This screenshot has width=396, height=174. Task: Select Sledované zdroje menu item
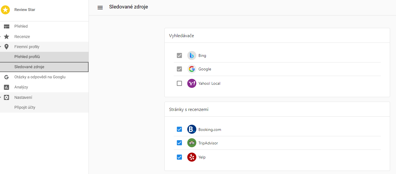point(44,67)
